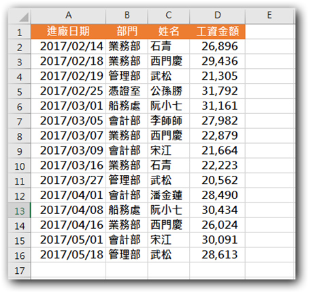The width and height of the screenshot is (309, 293).
Task: Select date cell 2017/04/16
Action: [68, 225]
